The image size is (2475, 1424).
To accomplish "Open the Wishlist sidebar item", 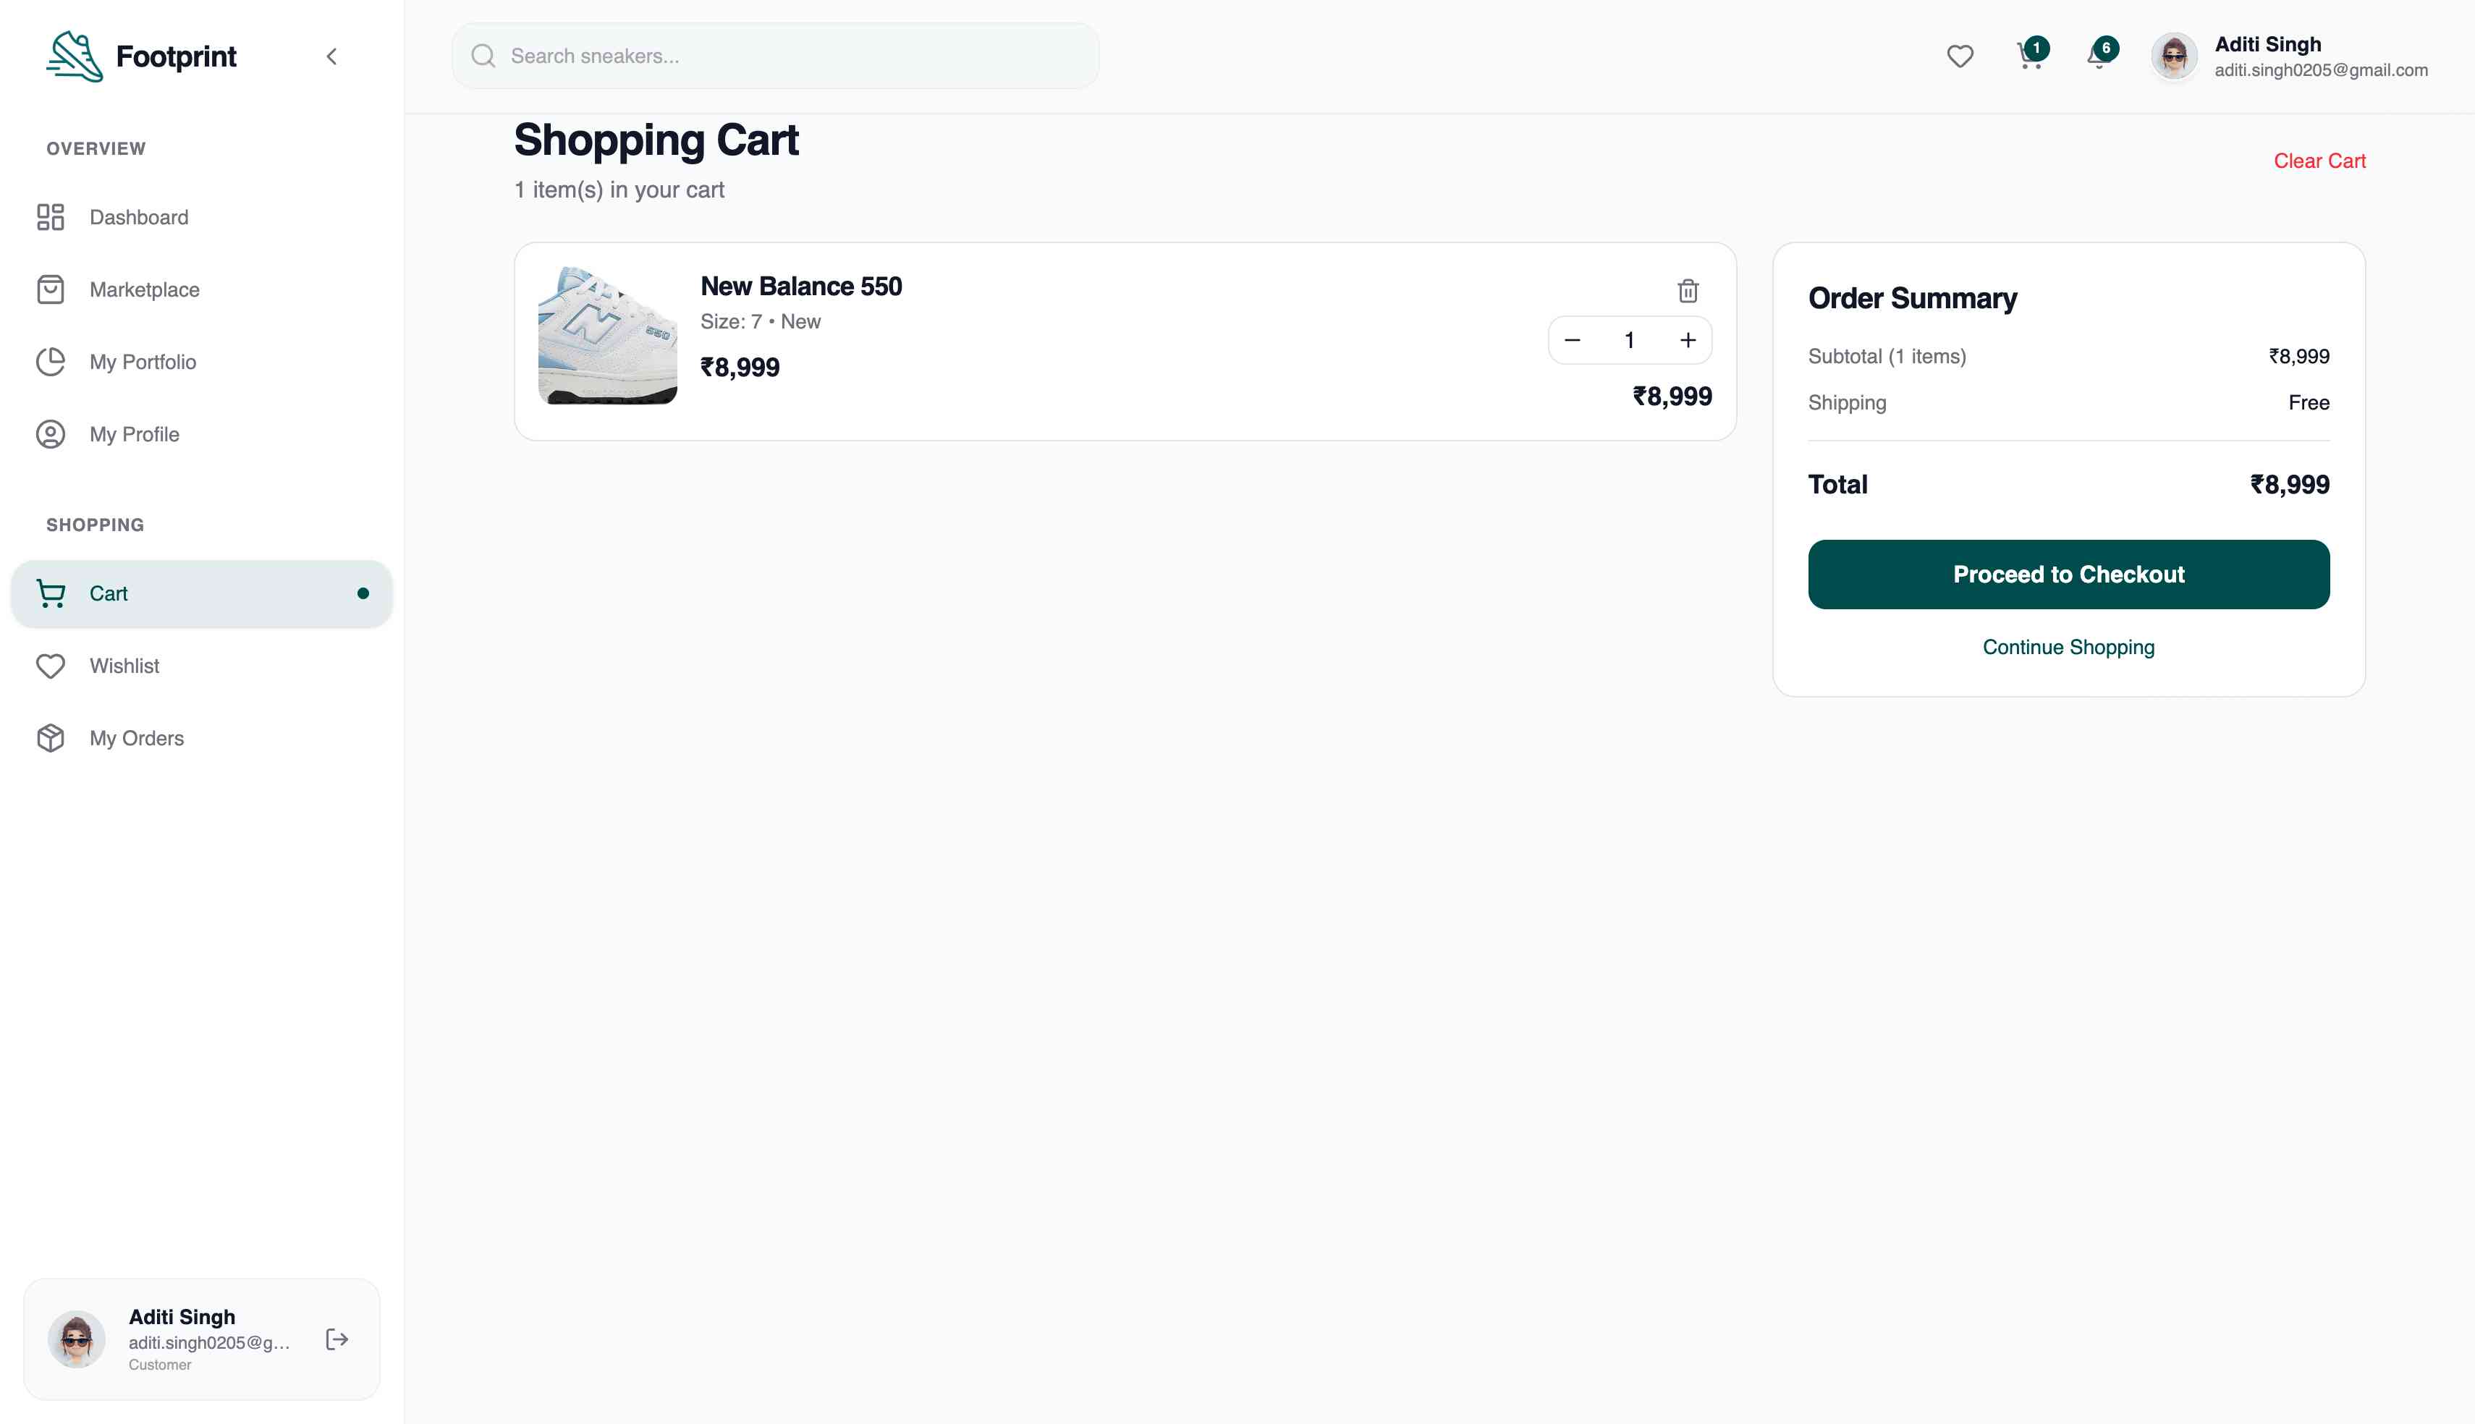I will click(124, 666).
